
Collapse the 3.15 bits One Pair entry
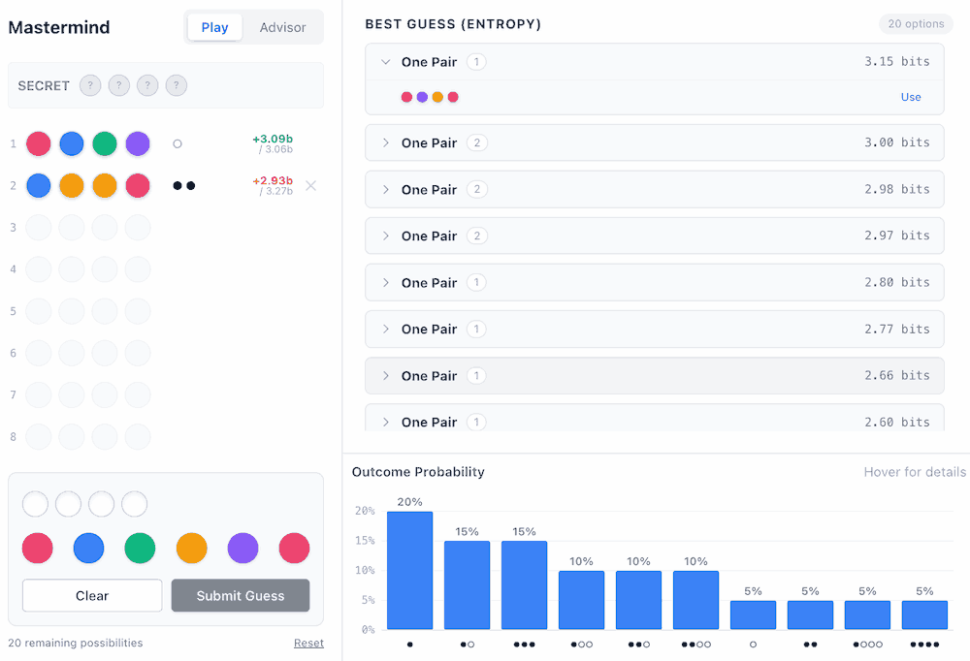click(386, 62)
